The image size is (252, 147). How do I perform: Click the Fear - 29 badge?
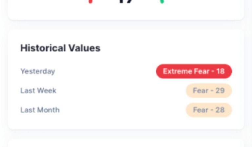(209, 90)
